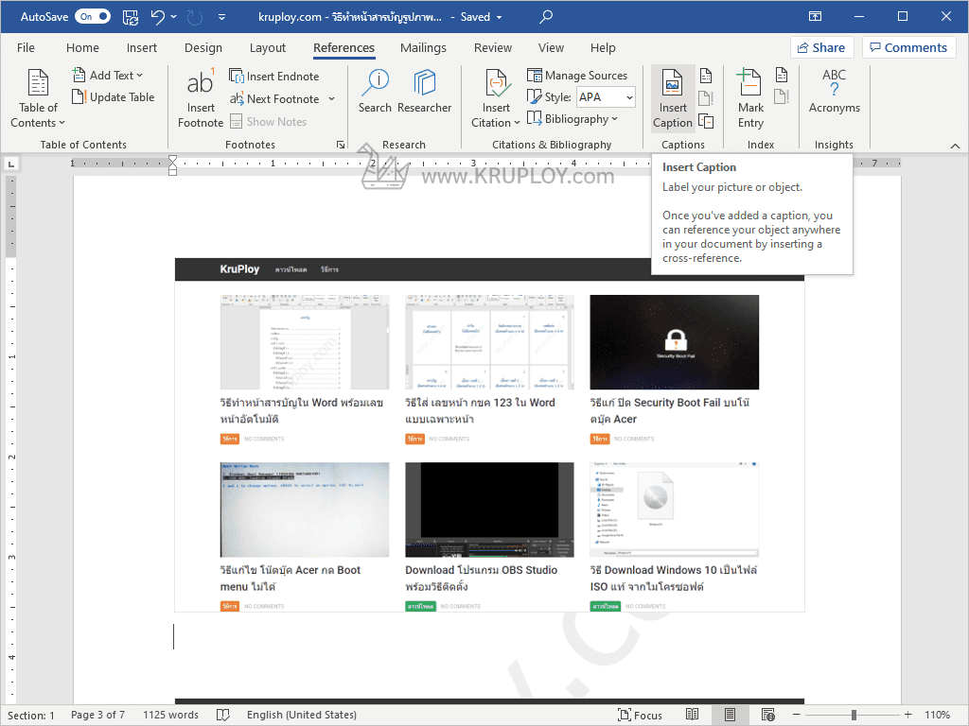
Task: Click the Insert Footnote icon
Action: click(x=201, y=98)
